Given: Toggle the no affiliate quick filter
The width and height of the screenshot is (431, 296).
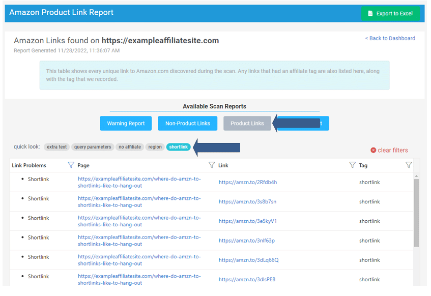Looking at the screenshot, I should pyautogui.click(x=130, y=147).
